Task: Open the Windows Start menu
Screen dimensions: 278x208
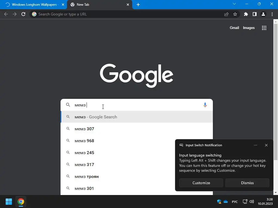Action: (9, 201)
